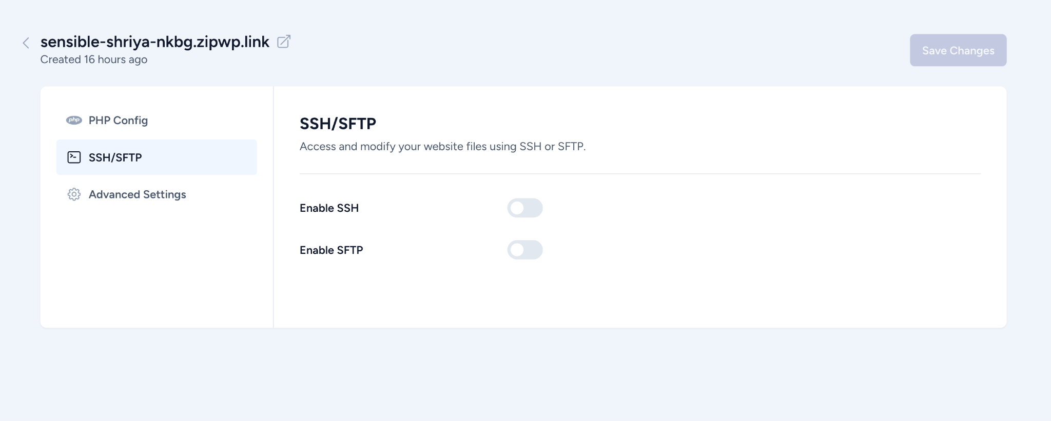
Task: Turn on the Enable SSH switch
Action: 525,208
